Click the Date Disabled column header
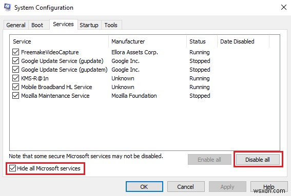Image resolution: width=291 pixels, height=196 pixels. 243,41
